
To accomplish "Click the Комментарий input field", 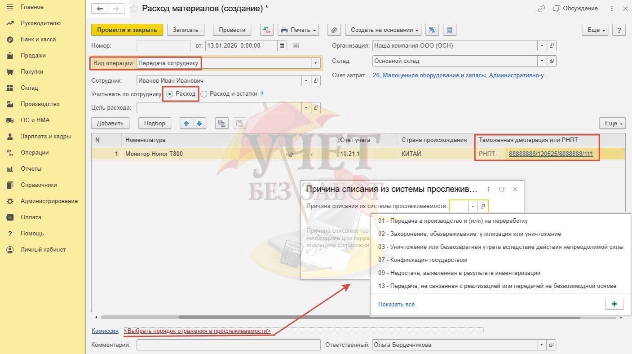I will pos(228,345).
